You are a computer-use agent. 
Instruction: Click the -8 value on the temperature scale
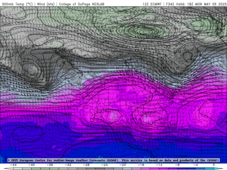178,165
